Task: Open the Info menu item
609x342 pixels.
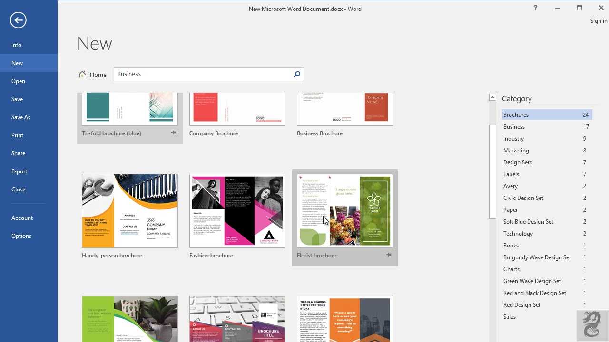Action: pyautogui.click(x=17, y=45)
